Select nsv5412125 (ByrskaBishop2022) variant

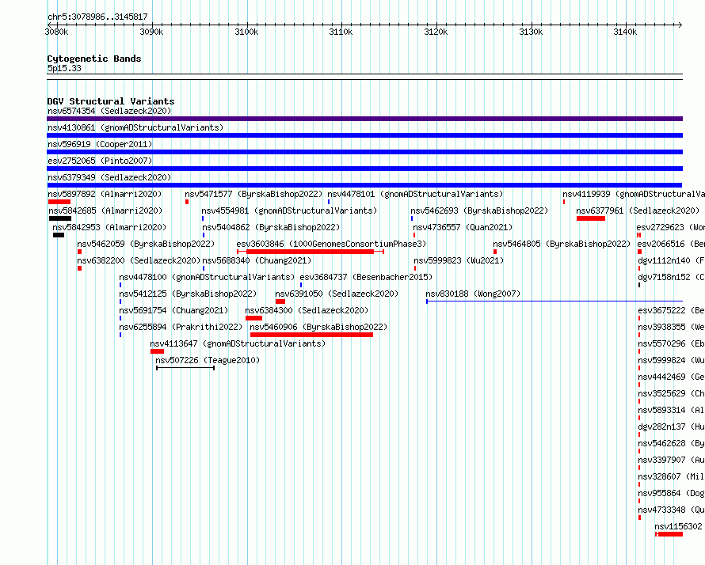188,294
